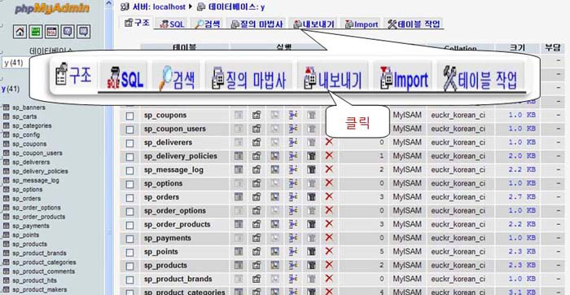Drop sp_products with its red X icon
Image resolution: width=570 pixels, height=295 pixels.
pyautogui.click(x=329, y=265)
